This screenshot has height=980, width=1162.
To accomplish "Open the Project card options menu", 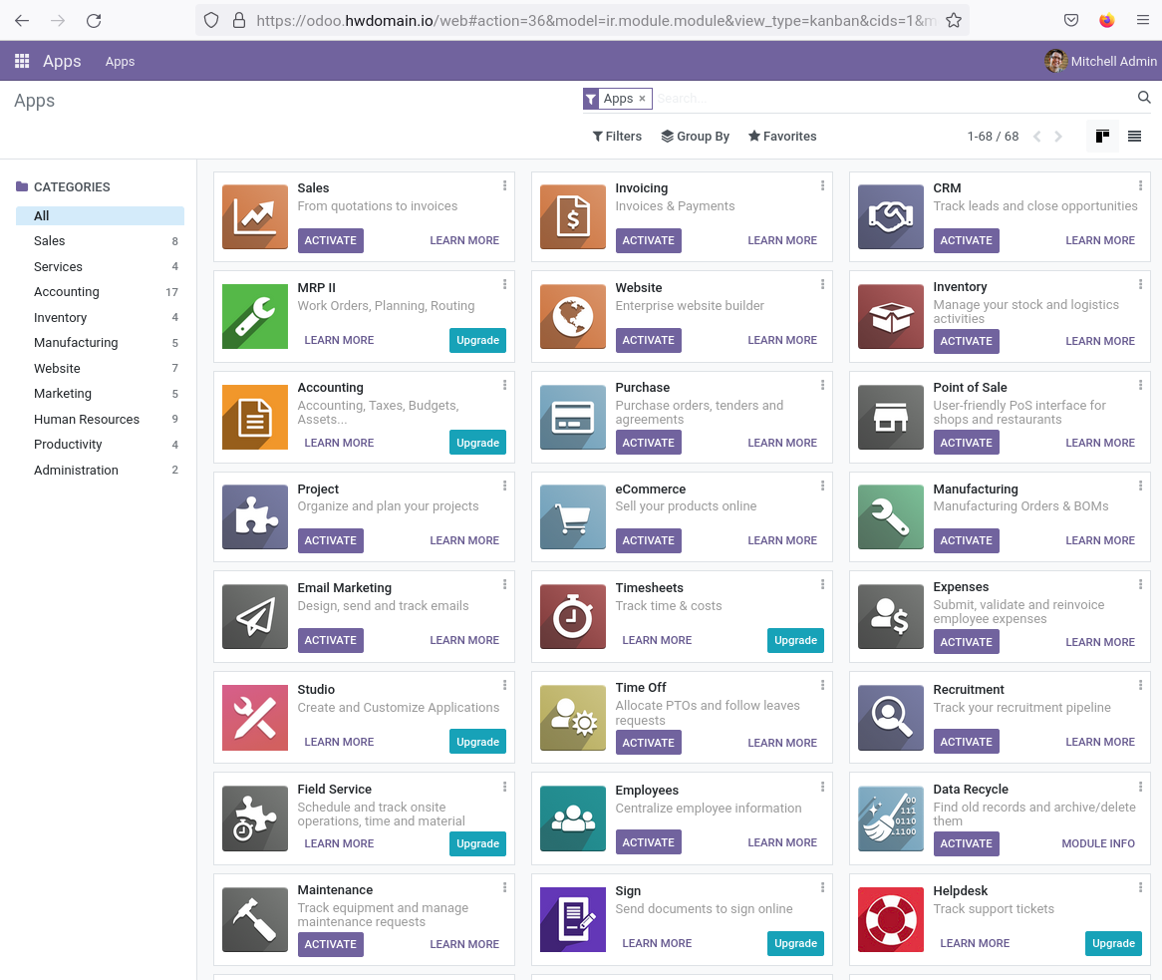I will 504,486.
